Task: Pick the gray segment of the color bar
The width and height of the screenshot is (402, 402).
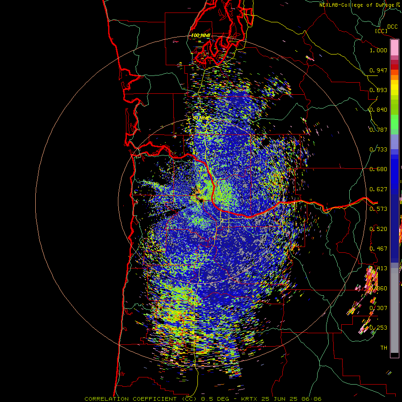Action: pyautogui.click(x=394, y=310)
